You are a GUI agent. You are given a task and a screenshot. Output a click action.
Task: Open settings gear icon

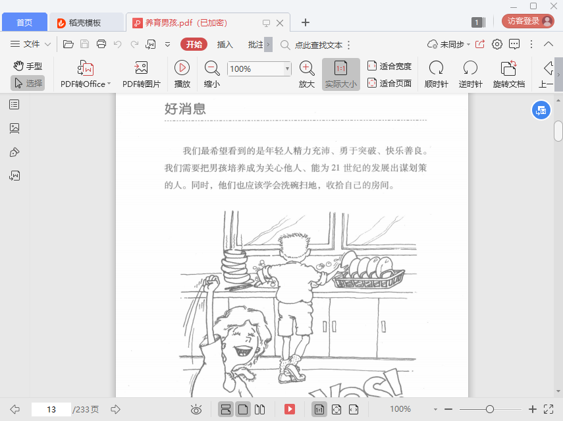pyautogui.click(x=497, y=44)
